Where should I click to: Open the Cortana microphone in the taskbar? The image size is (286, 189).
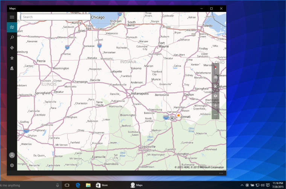click(58, 185)
